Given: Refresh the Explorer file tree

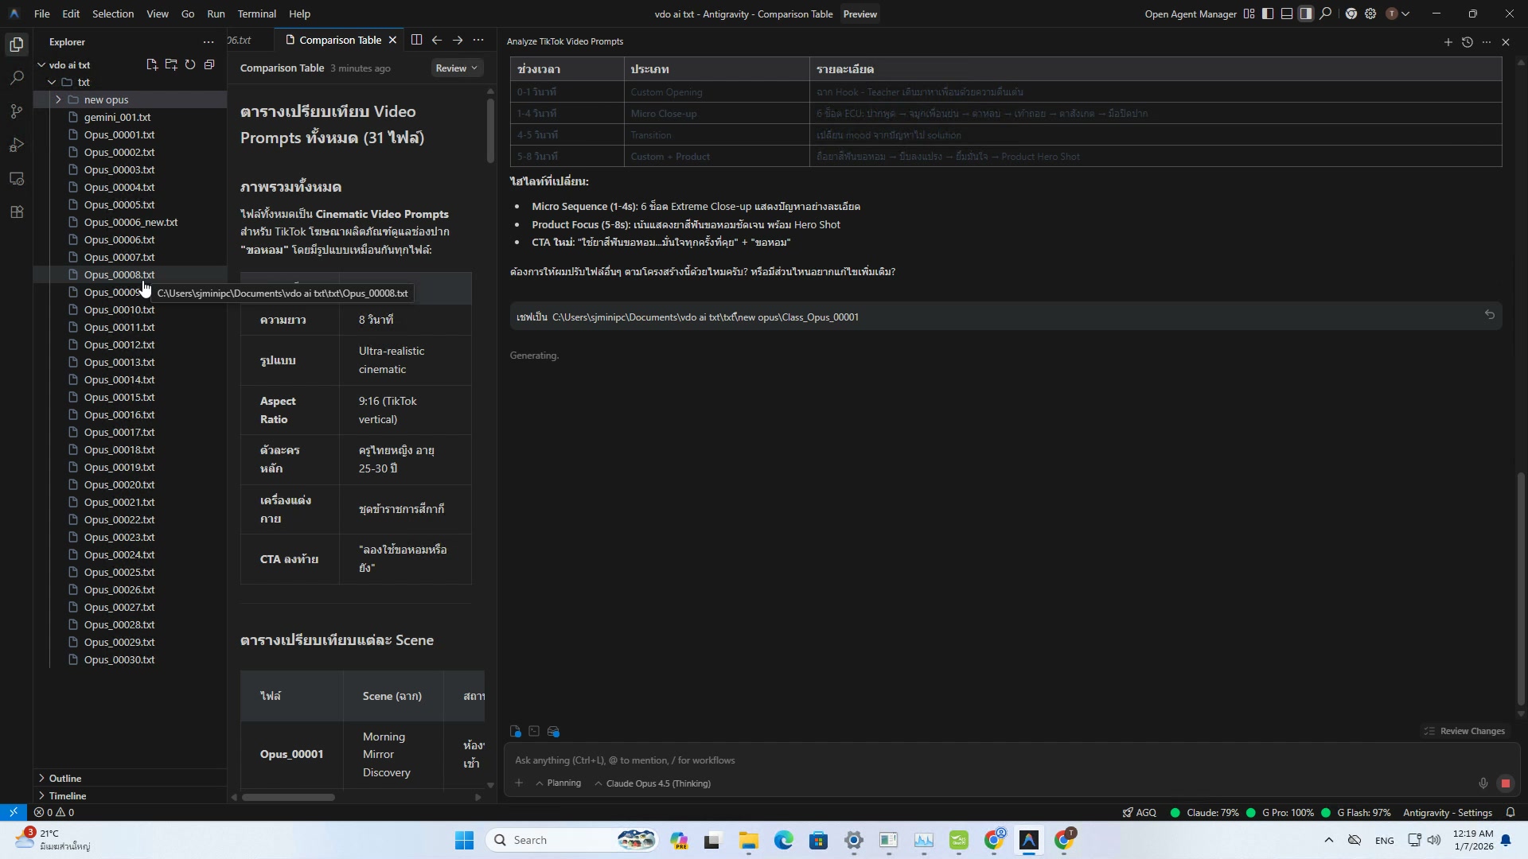Looking at the screenshot, I should [190, 64].
